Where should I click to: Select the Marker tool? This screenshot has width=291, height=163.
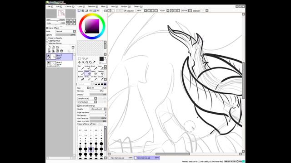click(x=81, y=73)
